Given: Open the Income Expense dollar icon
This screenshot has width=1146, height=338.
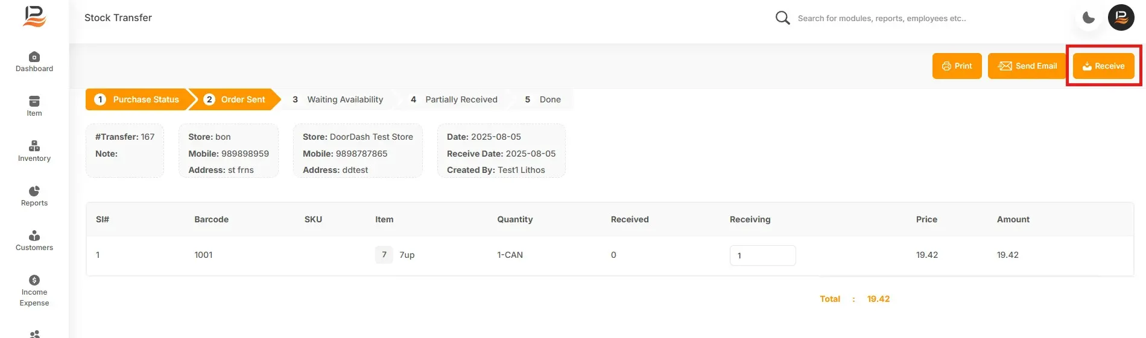Looking at the screenshot, I should (x=34, y=280).
